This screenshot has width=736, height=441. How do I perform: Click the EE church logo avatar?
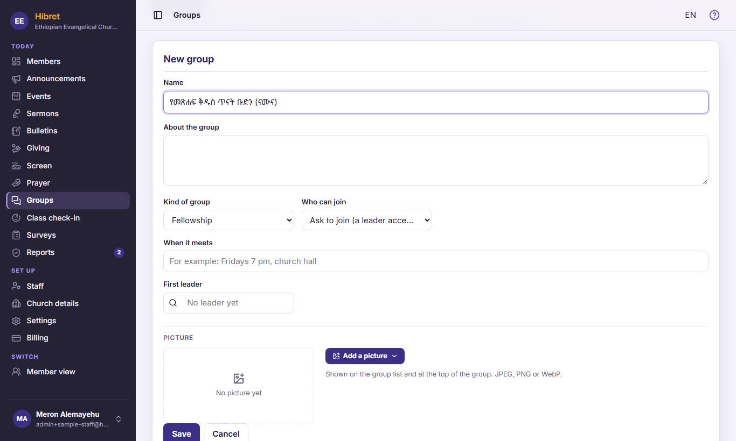(x=19, y=21)
